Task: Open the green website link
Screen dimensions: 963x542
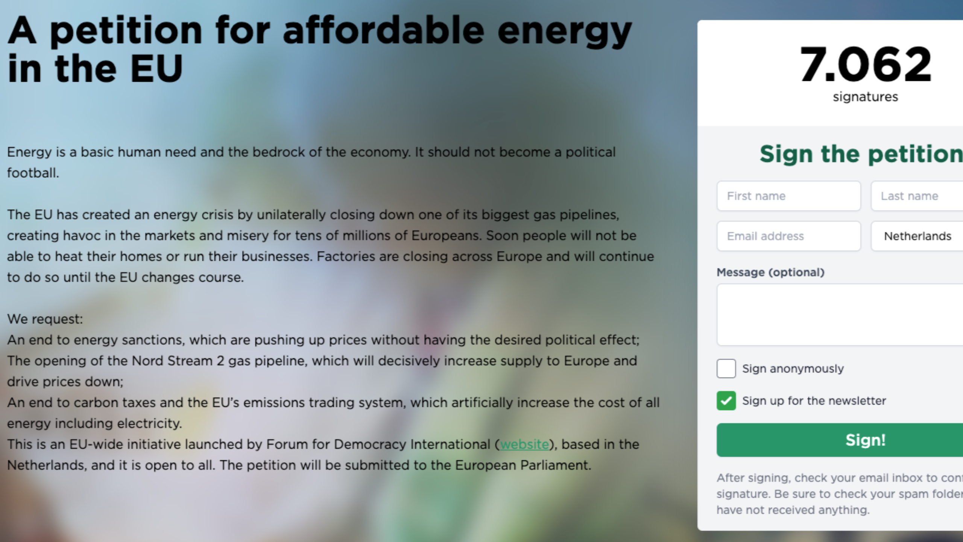Action: [524, 445]
